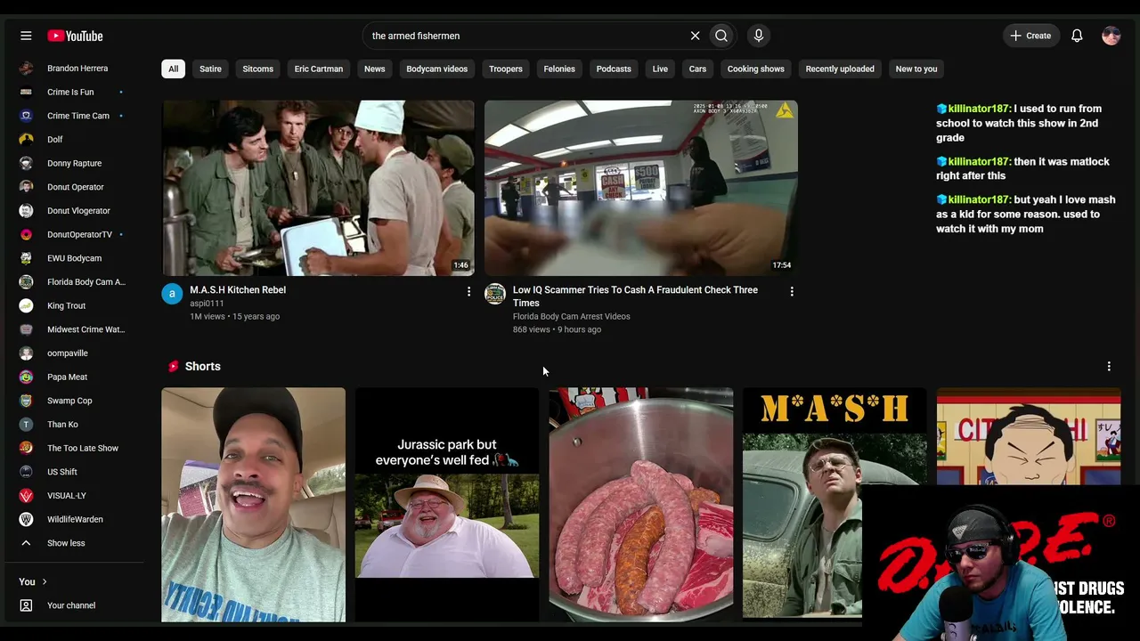Open the hamburger guide menu
Viewport: 1140px width, 641px height.
pos(26,36)
